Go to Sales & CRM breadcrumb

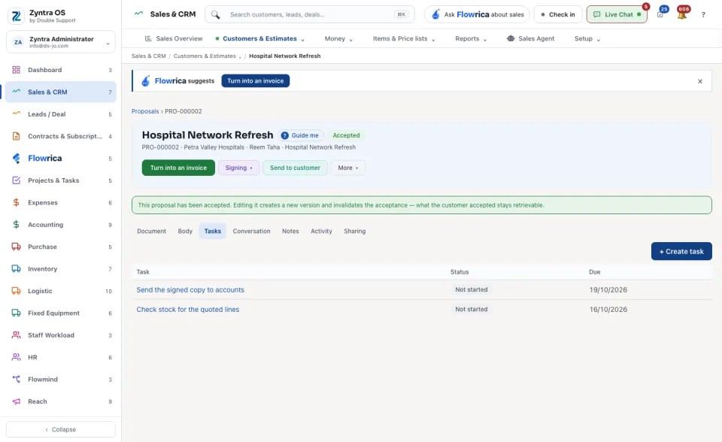tap(148, 56)
